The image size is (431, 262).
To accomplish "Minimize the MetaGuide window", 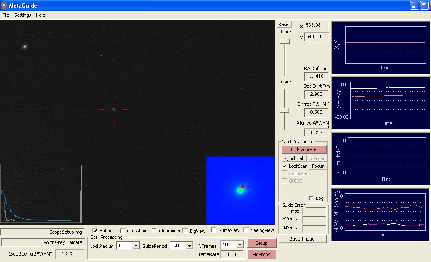I will coord(414,6).
